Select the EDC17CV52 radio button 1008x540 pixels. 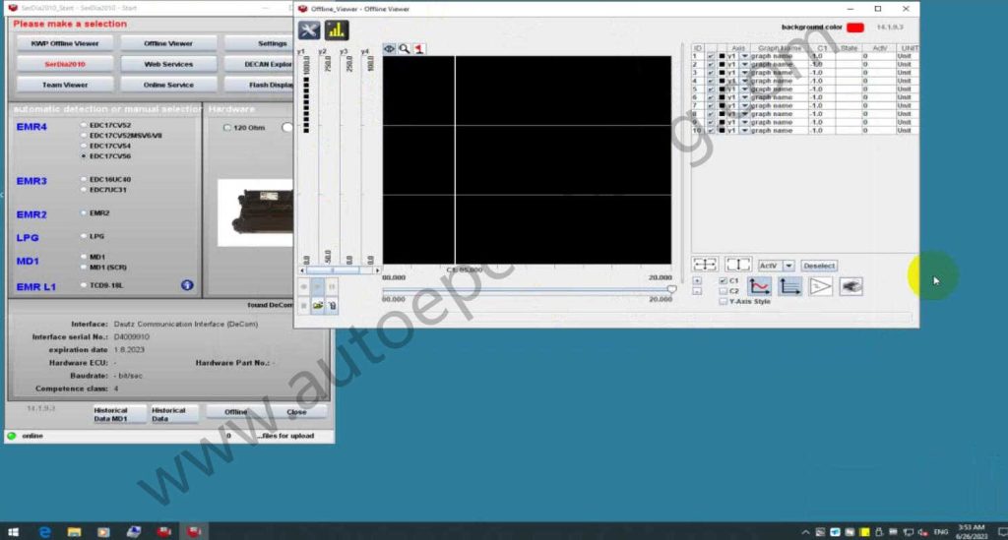(x=83, y=126)
